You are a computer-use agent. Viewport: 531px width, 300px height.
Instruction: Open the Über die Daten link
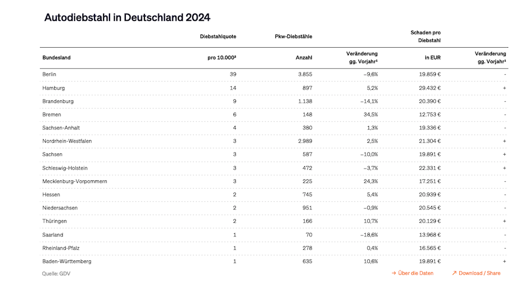click(x=415, y=273)
